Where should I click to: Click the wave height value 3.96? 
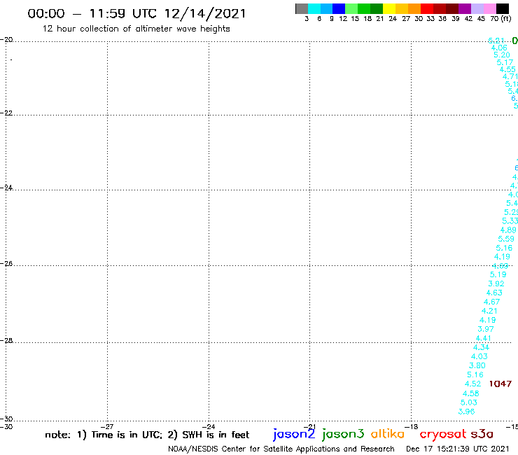[x=466, y=412]
